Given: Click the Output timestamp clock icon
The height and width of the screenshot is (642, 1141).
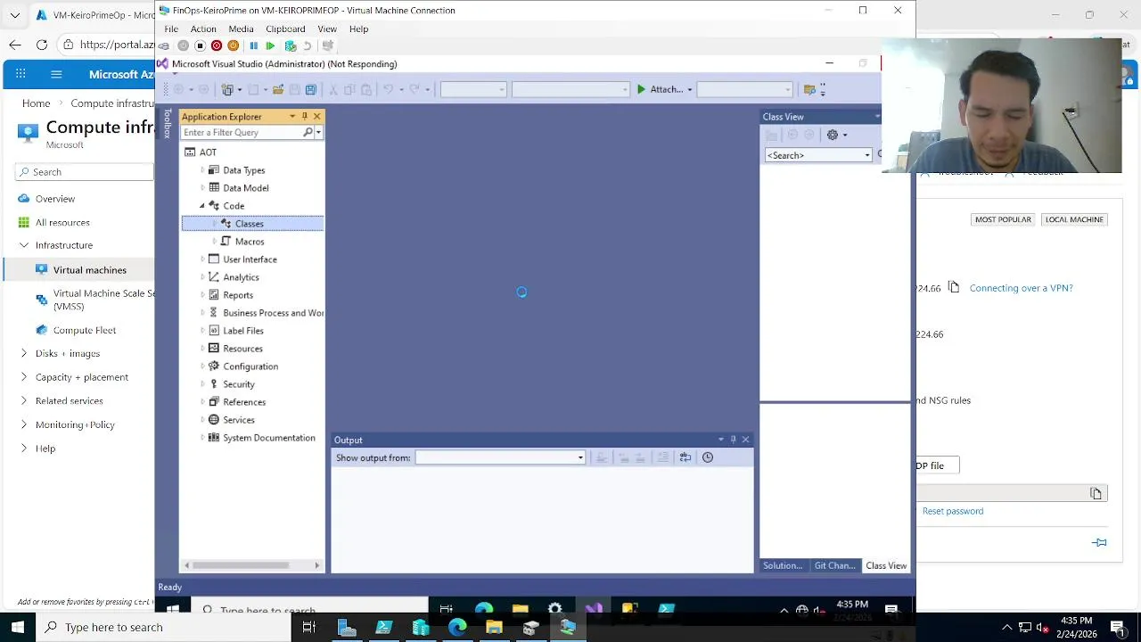Looking at the screenshot, I should tap(708, 457).
